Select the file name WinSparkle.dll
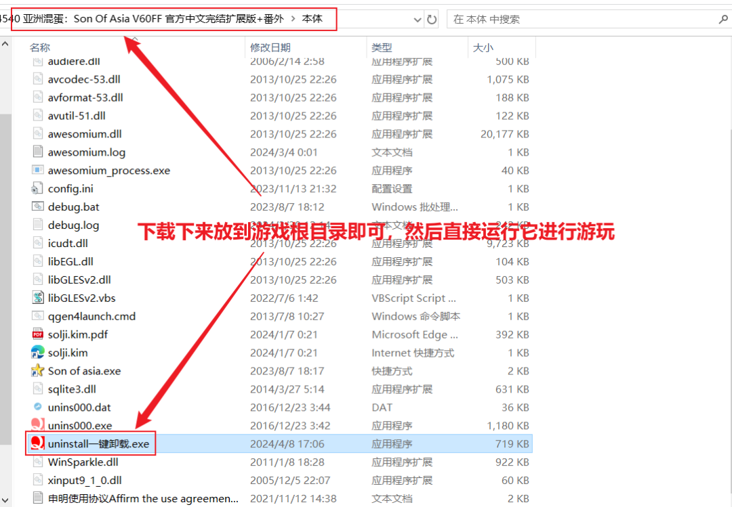Screen dimensions: 732x507 [x=83, y=462]
